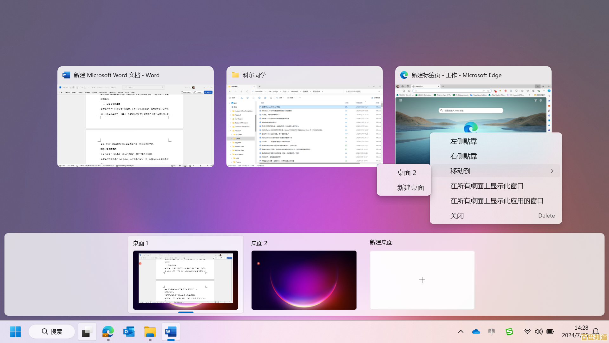Image resolution: width=609 pixels, height=343 pixels.
Task: Create a new desktop with the plus button
Action: pyautogui.click(x=422, y=280)
